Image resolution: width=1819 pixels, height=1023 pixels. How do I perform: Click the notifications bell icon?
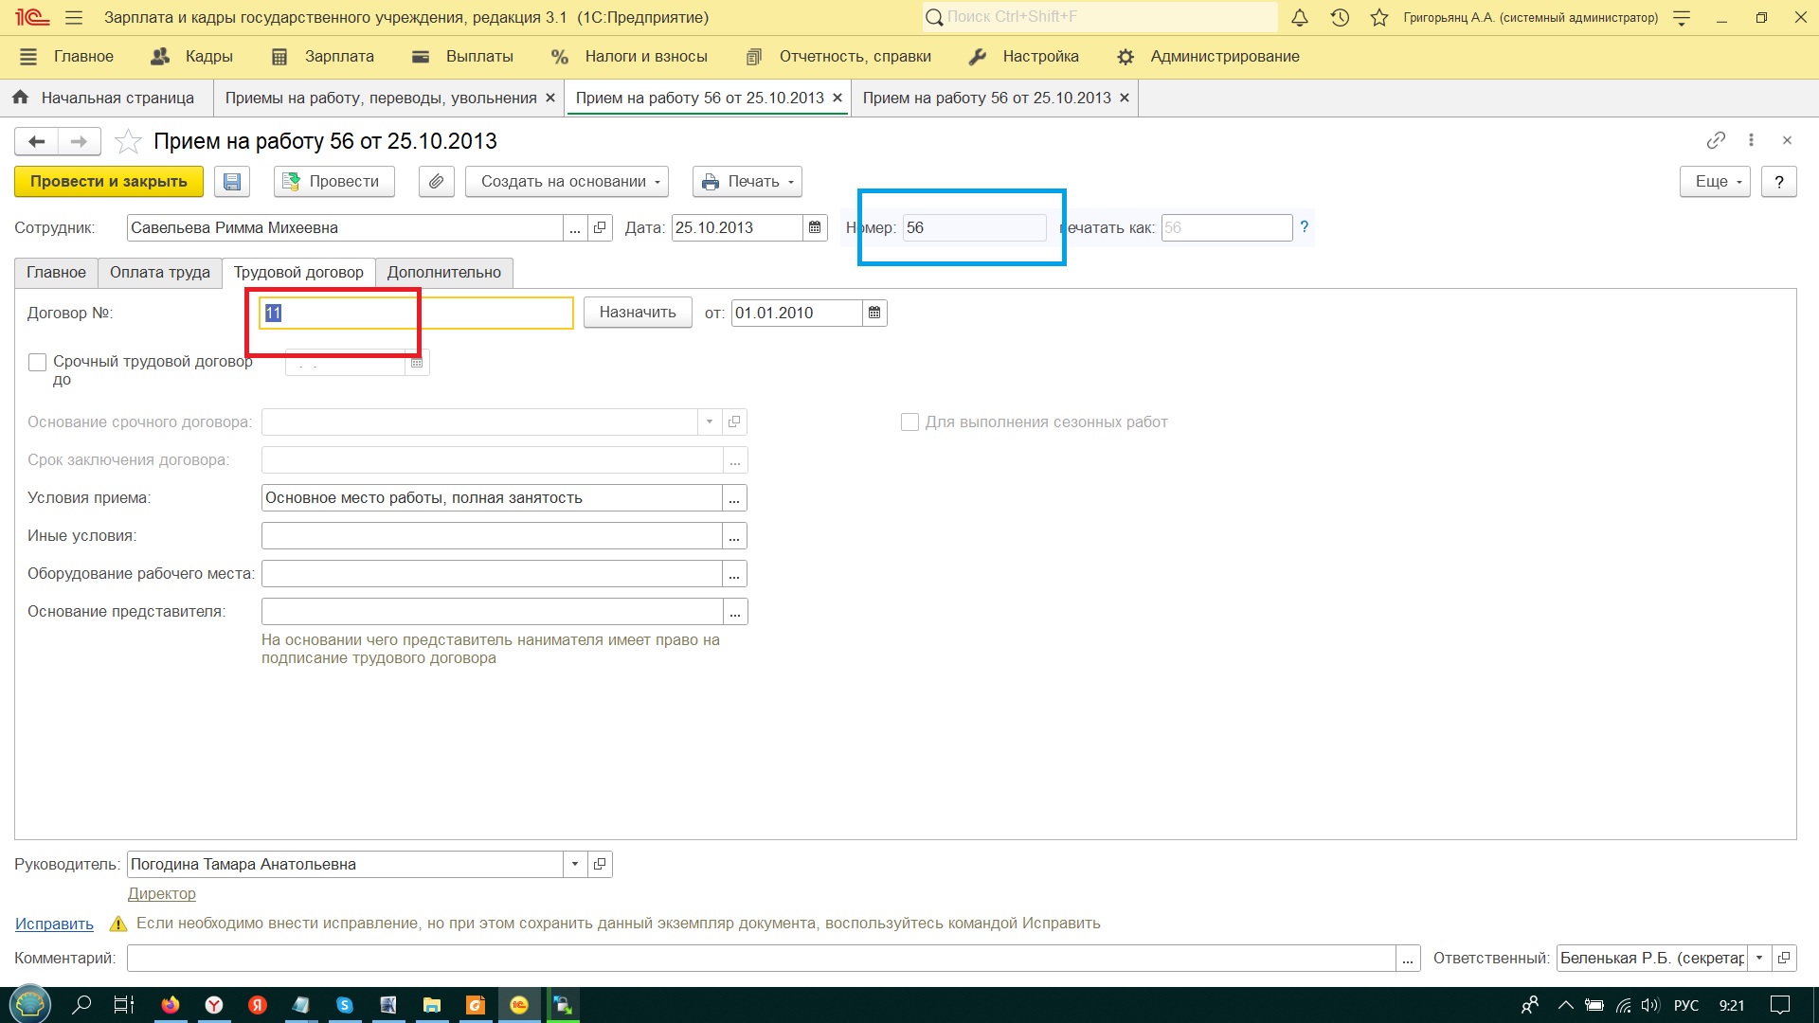click(1300, 17)
